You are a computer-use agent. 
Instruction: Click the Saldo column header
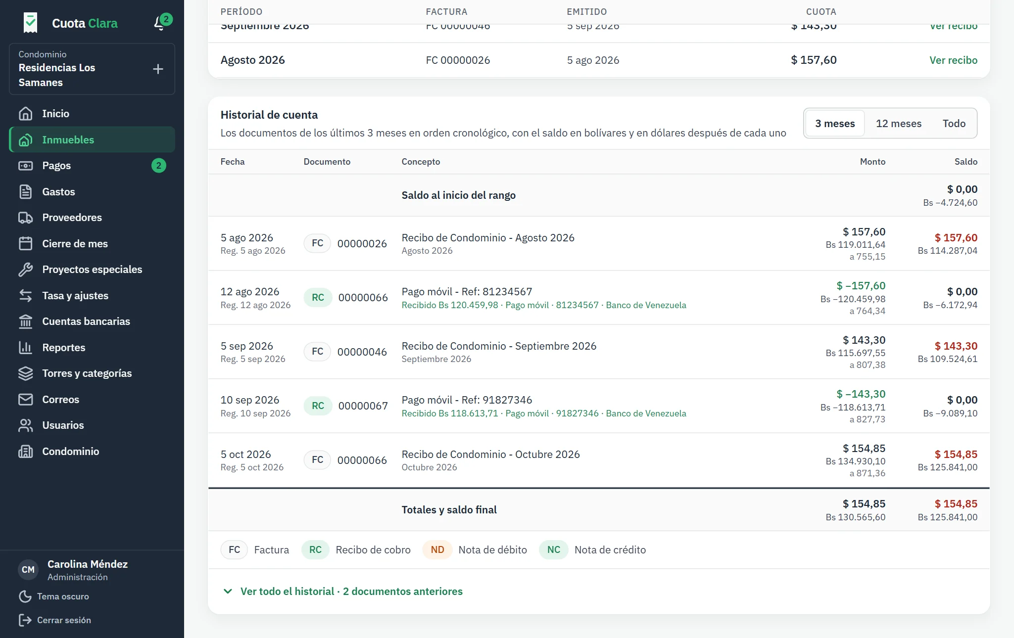click(x=966, y=162)
